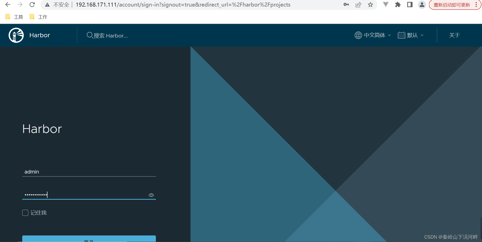482x242 pixels.
Task: Click 不安全 to view site security info
Action: tap(61, 5)
